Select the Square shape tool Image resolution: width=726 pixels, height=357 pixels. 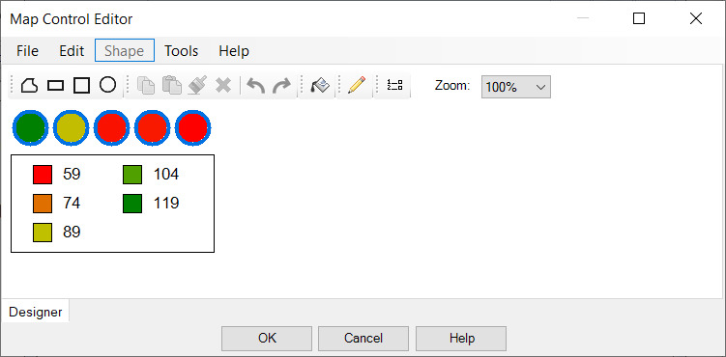click(81, 86)
